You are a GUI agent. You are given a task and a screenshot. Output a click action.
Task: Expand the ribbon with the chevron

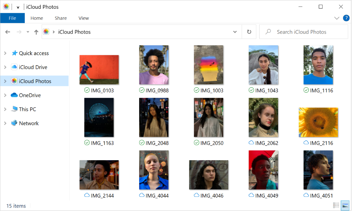click(337, 18)
